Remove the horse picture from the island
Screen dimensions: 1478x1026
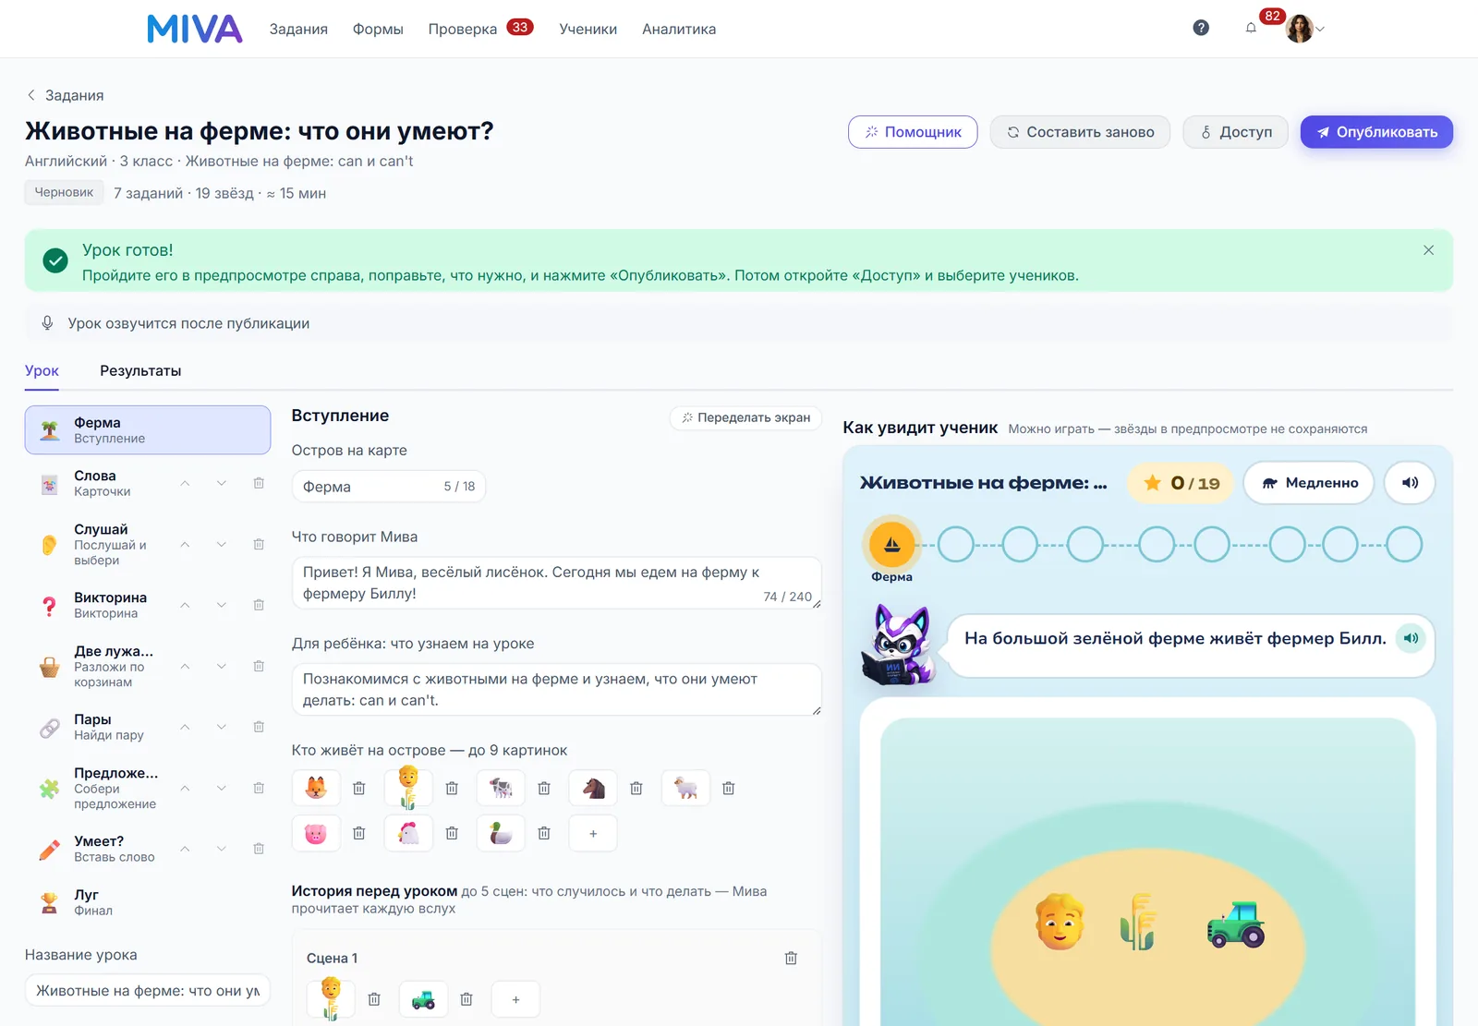pyautogui.click(x=636, y=788)
